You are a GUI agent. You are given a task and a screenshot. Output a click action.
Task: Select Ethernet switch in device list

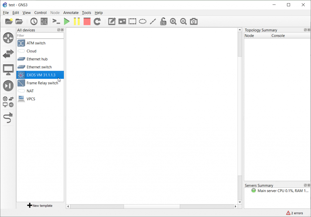[40, 67]
